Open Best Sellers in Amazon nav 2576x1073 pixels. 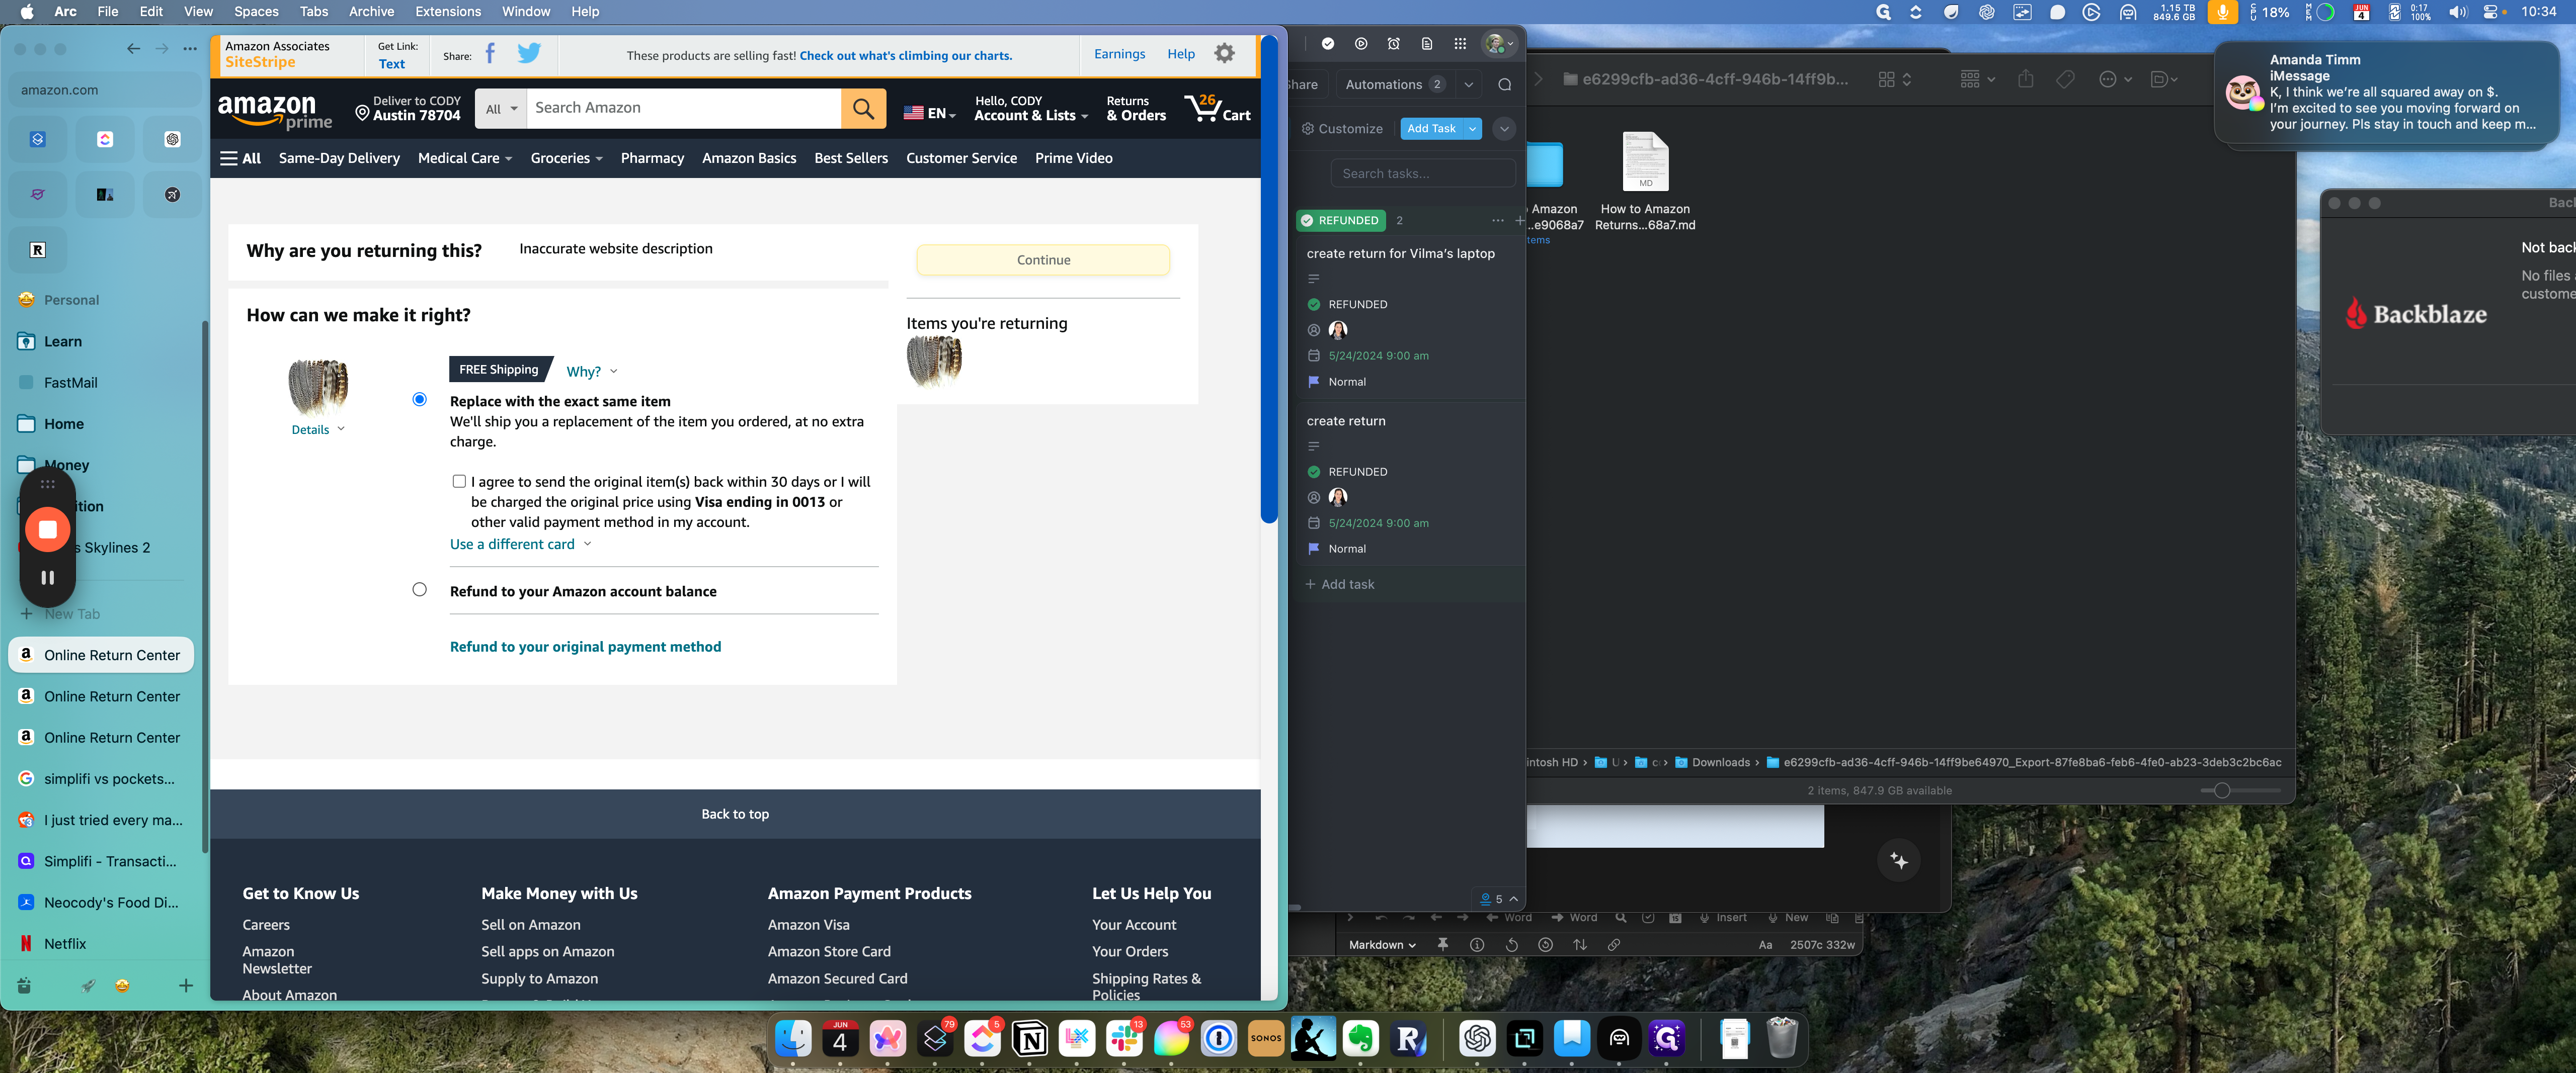click(850, 158)
